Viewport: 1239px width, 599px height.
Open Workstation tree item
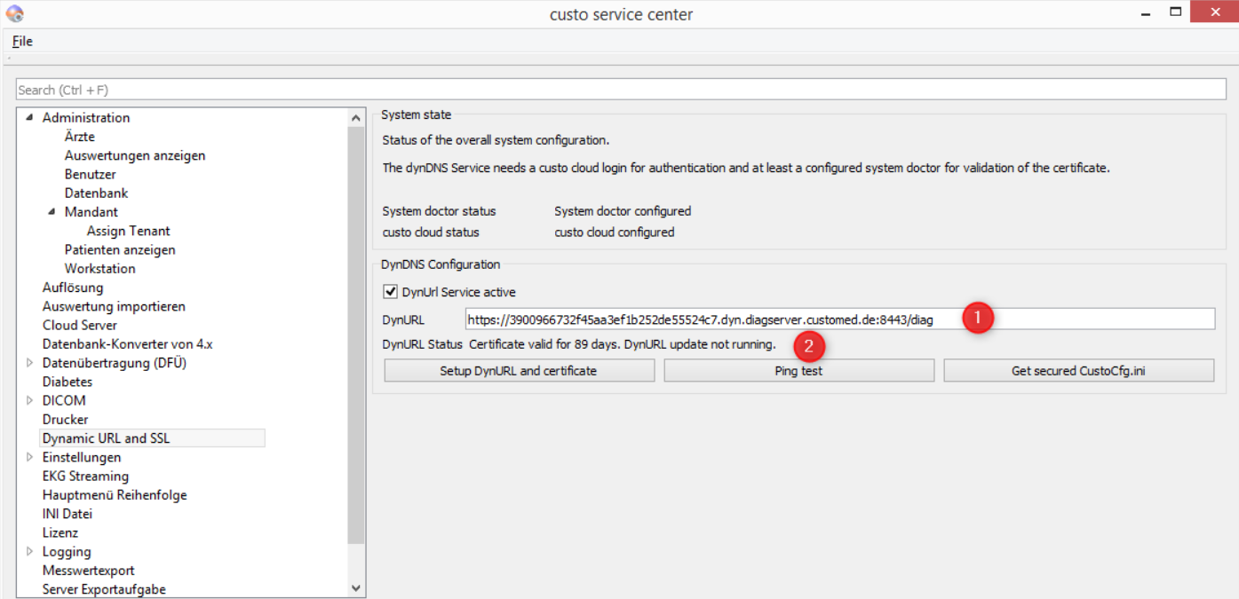click(x=100, y=268)
